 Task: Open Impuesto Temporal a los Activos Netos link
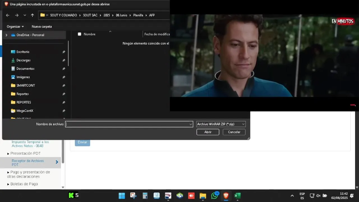(x=30, y=144)
